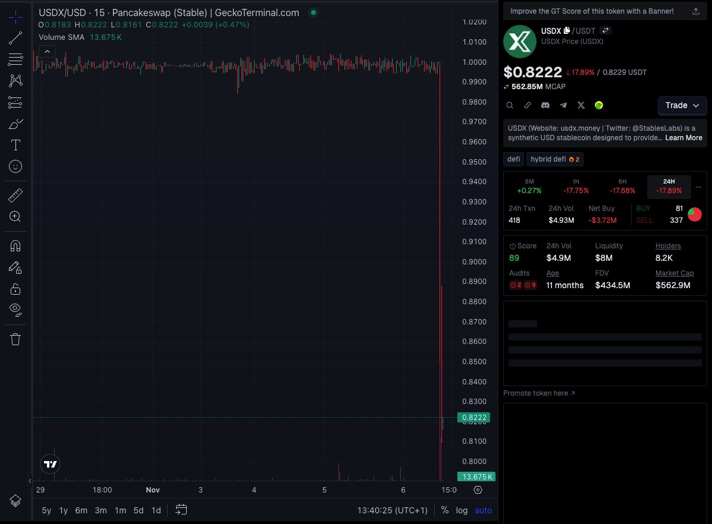Toggle the market cap swap arrows icon
712x524 pixels.
[506, 87]
